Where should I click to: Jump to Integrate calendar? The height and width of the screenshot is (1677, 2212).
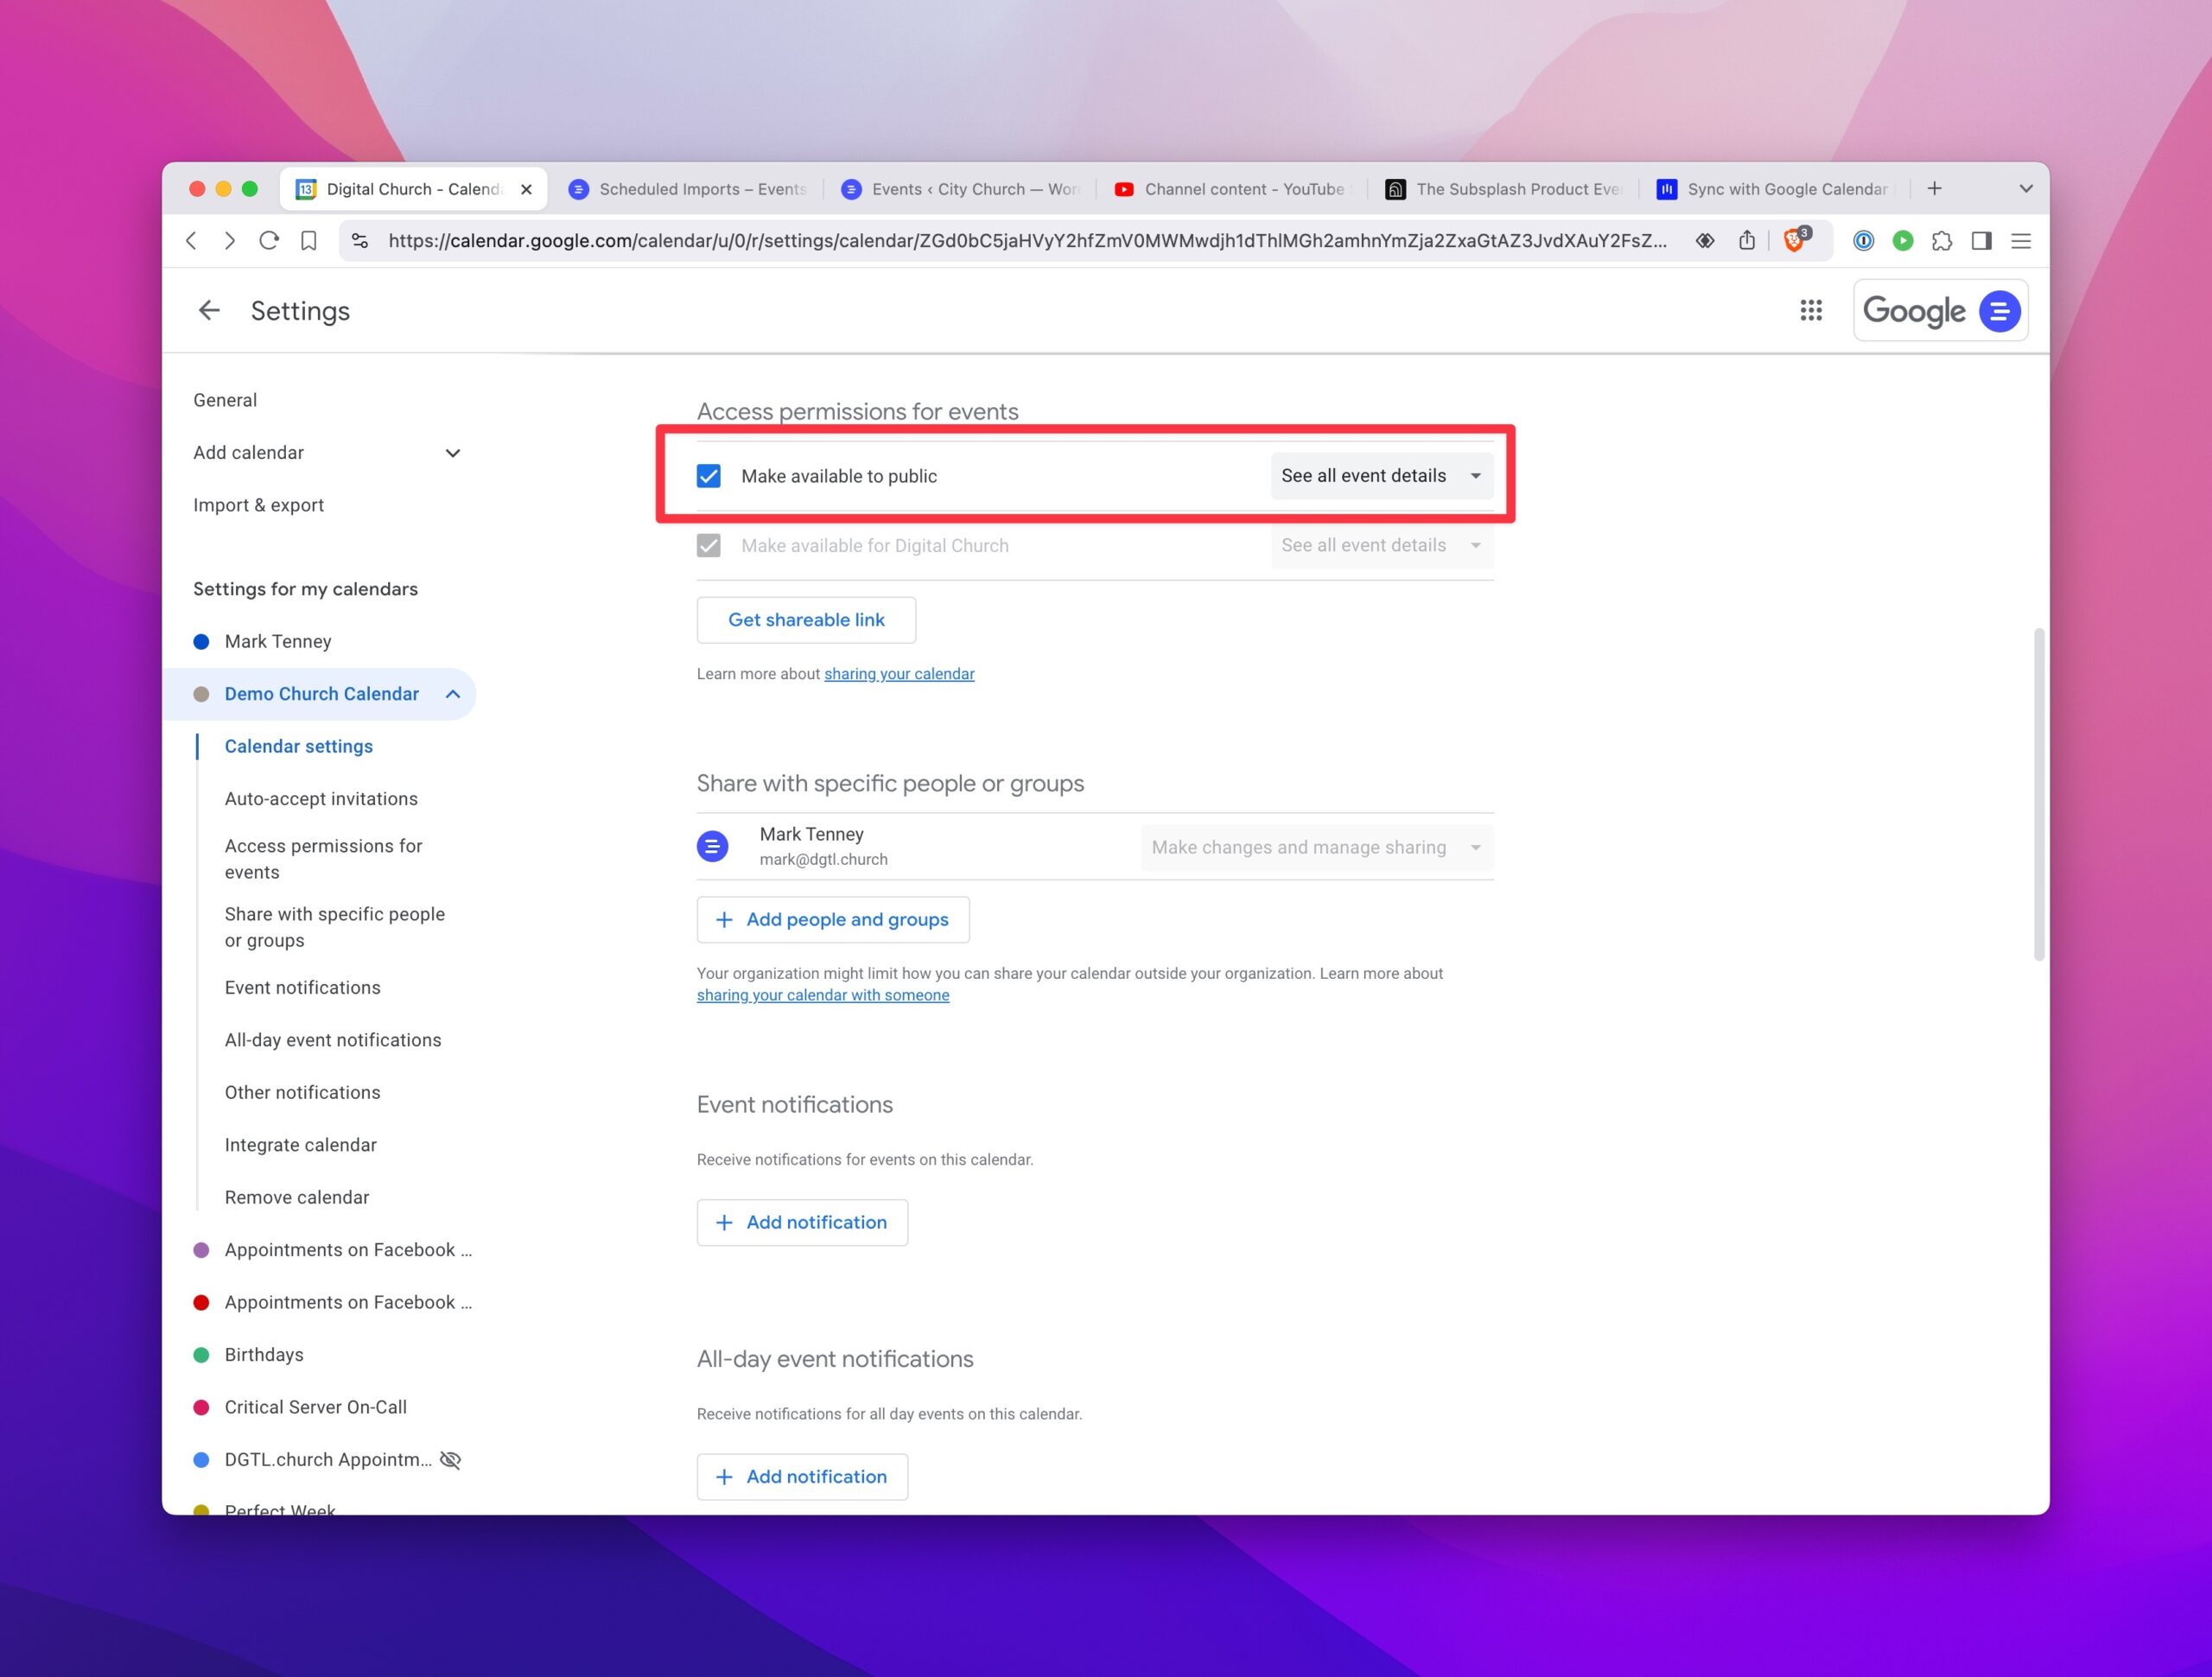pos(300,1145)
